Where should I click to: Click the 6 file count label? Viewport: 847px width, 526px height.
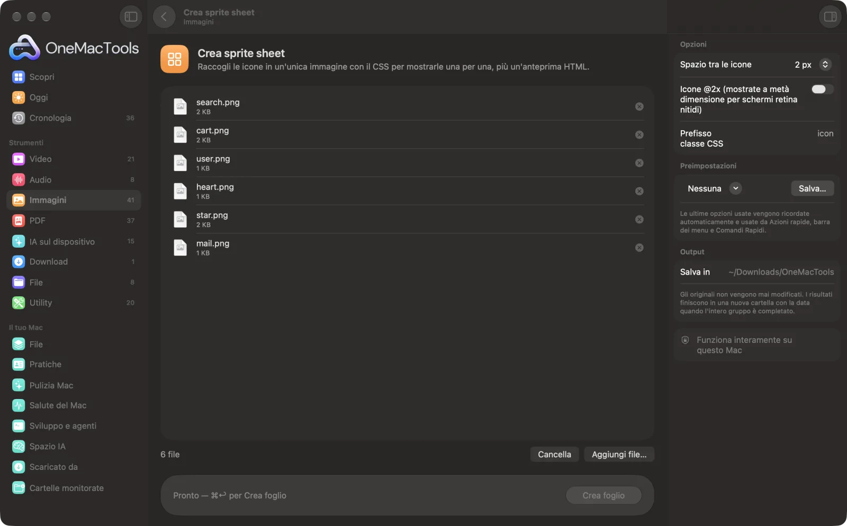click(170, 455)
